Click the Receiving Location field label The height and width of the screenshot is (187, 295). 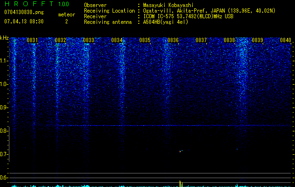pos(109,11)
